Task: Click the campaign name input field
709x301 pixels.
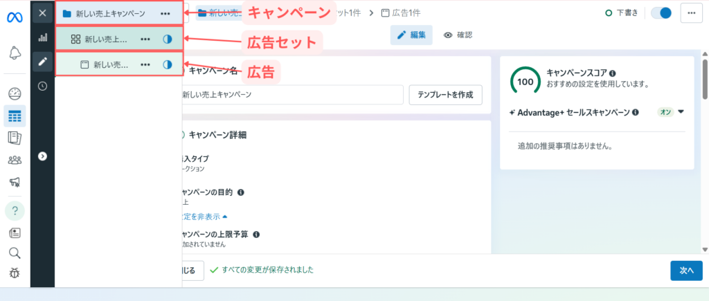Action: tap(291, 95)
